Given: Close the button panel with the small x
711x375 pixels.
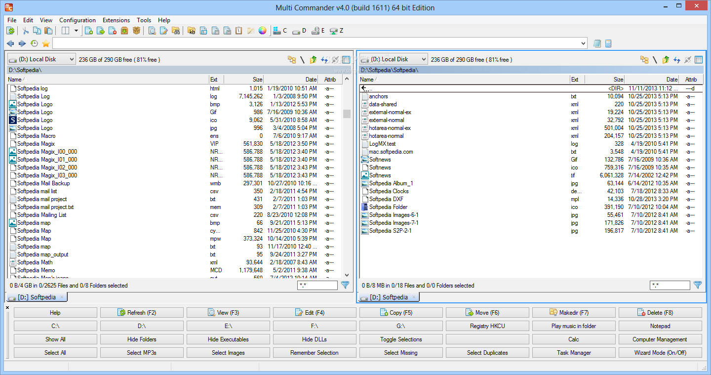Looking at the screenshot, I should click(x=7, y=308).
